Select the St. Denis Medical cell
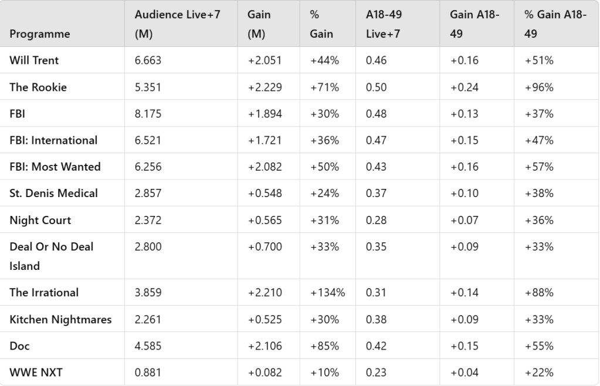This screenshot has height=386, width=600. (x=53, y=193)
